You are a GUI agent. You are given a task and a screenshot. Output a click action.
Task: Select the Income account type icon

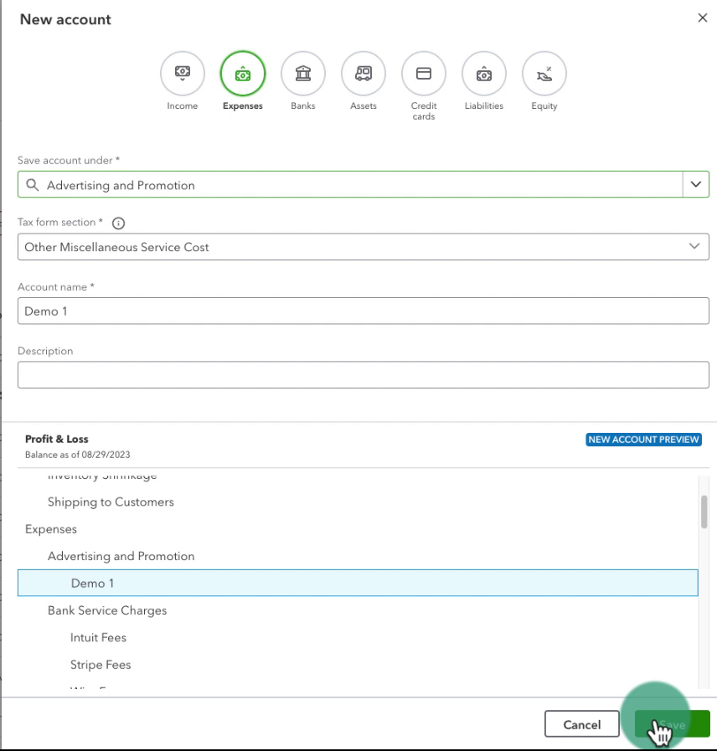182,74
